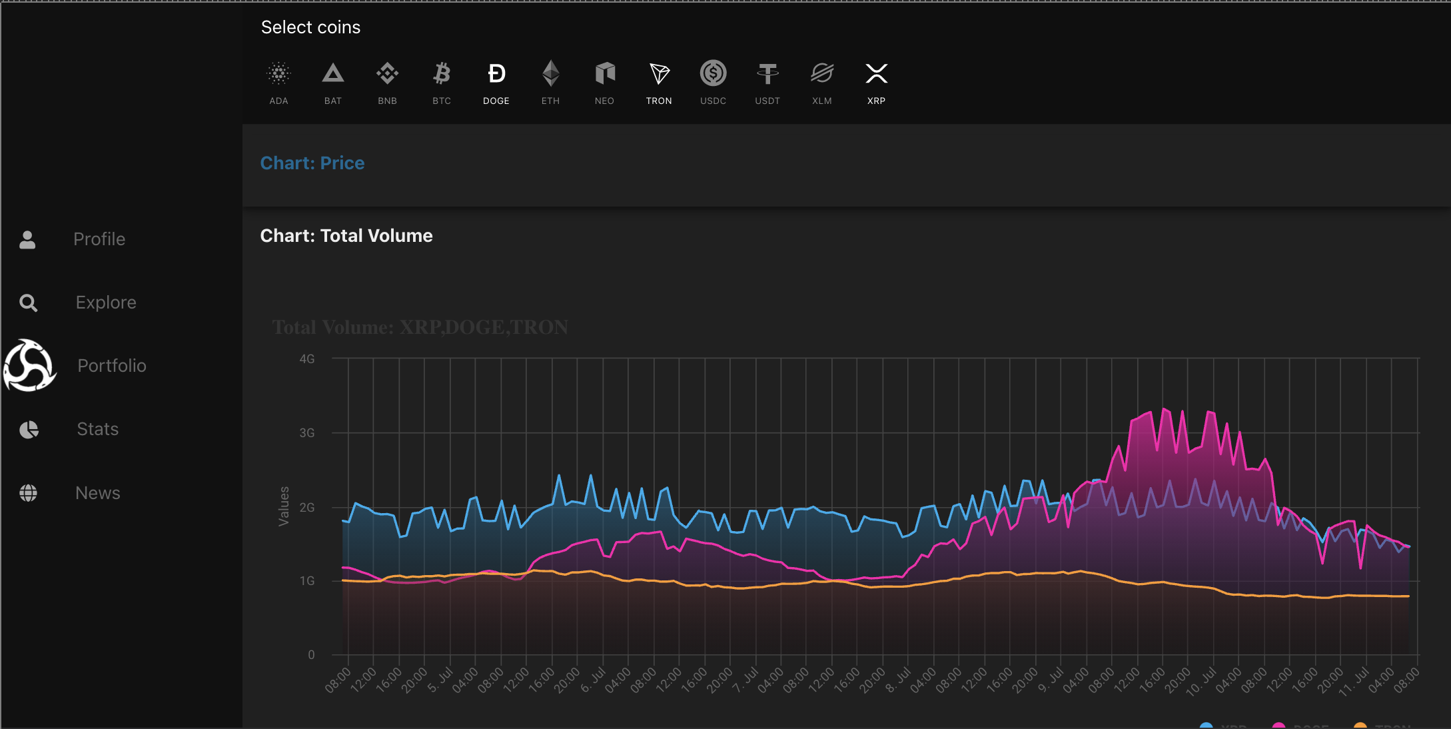The image size is (1451, 729).
Task: Open the Explore page
Action: [105, 303]
